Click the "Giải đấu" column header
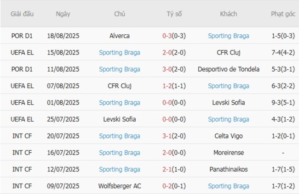 point(22,14)
